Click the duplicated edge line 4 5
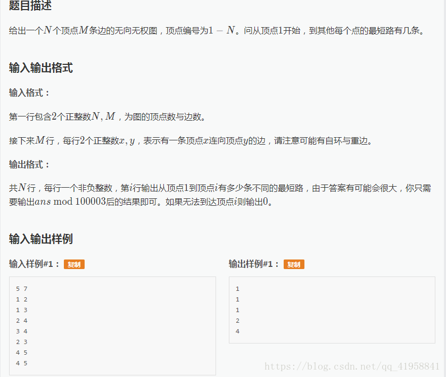 tap(22, 363)
